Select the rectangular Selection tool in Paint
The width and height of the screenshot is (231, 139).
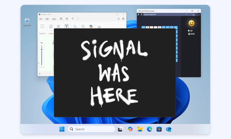point(42,26)
